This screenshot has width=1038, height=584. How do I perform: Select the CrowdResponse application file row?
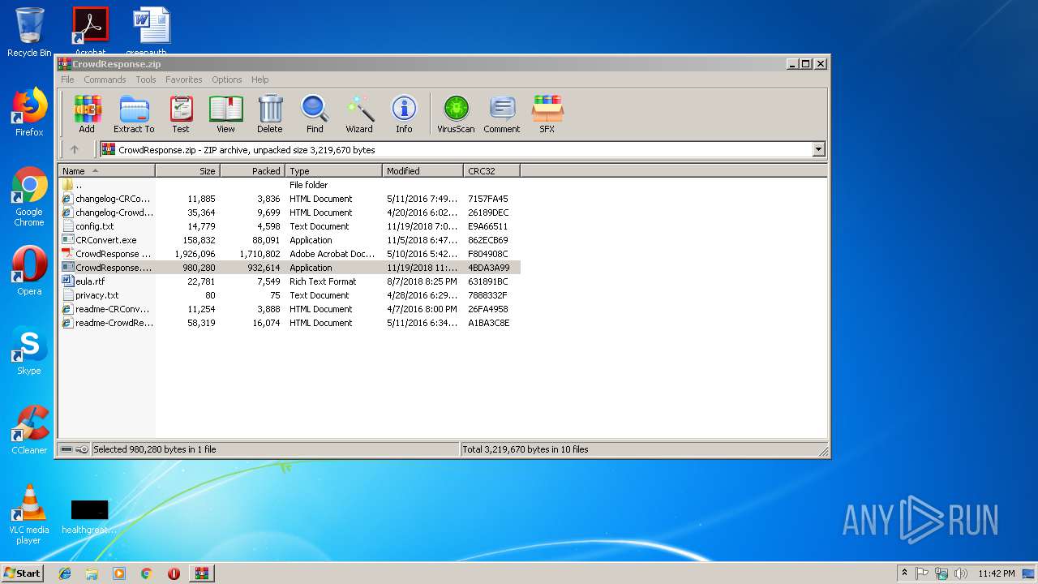[290, 268]
